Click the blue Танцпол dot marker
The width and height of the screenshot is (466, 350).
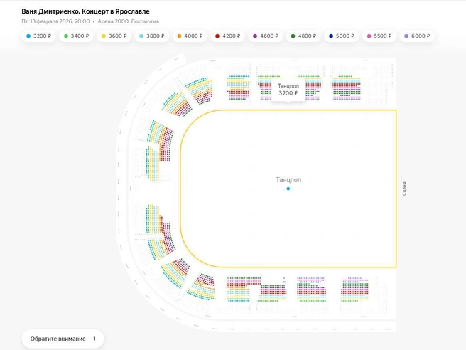point(288,189)
